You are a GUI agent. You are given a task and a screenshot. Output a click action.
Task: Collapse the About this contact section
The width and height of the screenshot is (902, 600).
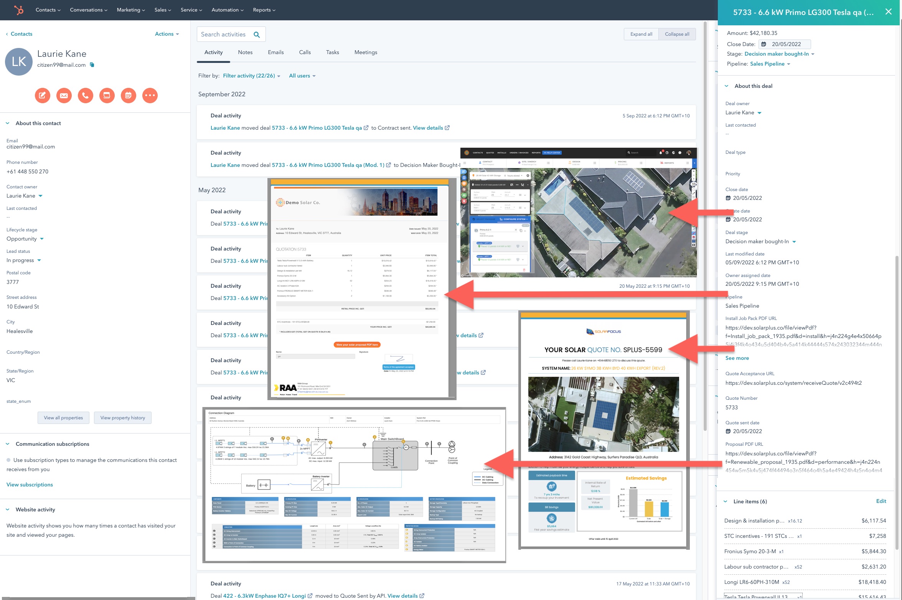click(8, 123)
